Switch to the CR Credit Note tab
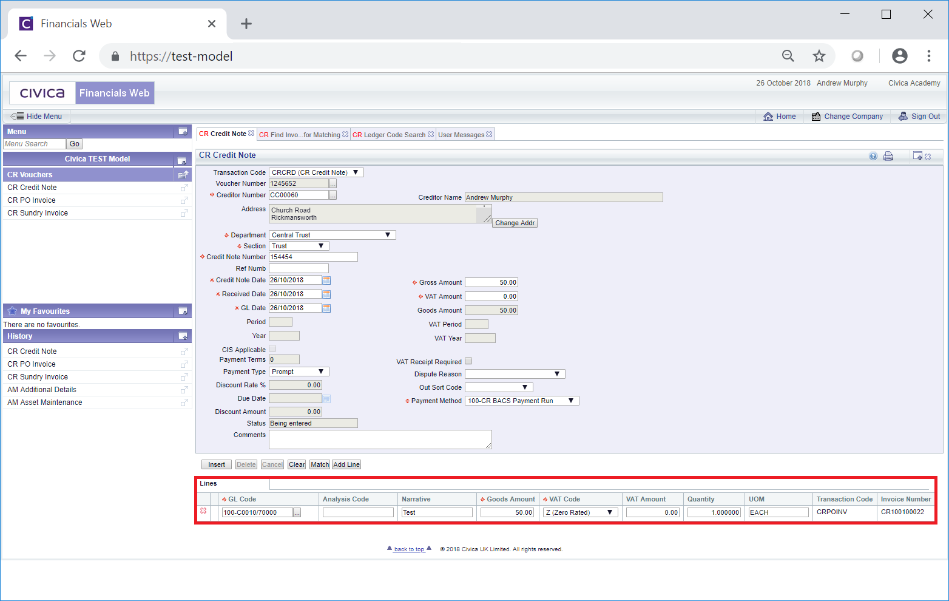 [x=222, y=134]
